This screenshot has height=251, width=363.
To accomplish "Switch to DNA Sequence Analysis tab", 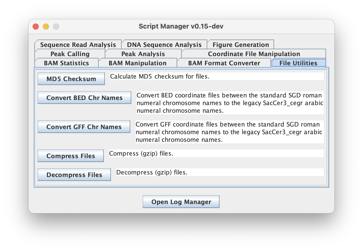I will pyautogui.click(x=164, y=45).
